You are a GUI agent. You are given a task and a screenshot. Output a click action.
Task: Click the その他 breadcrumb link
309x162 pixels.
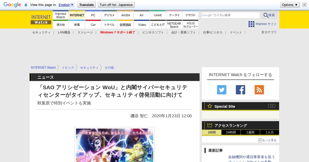(x=109, y=68)
